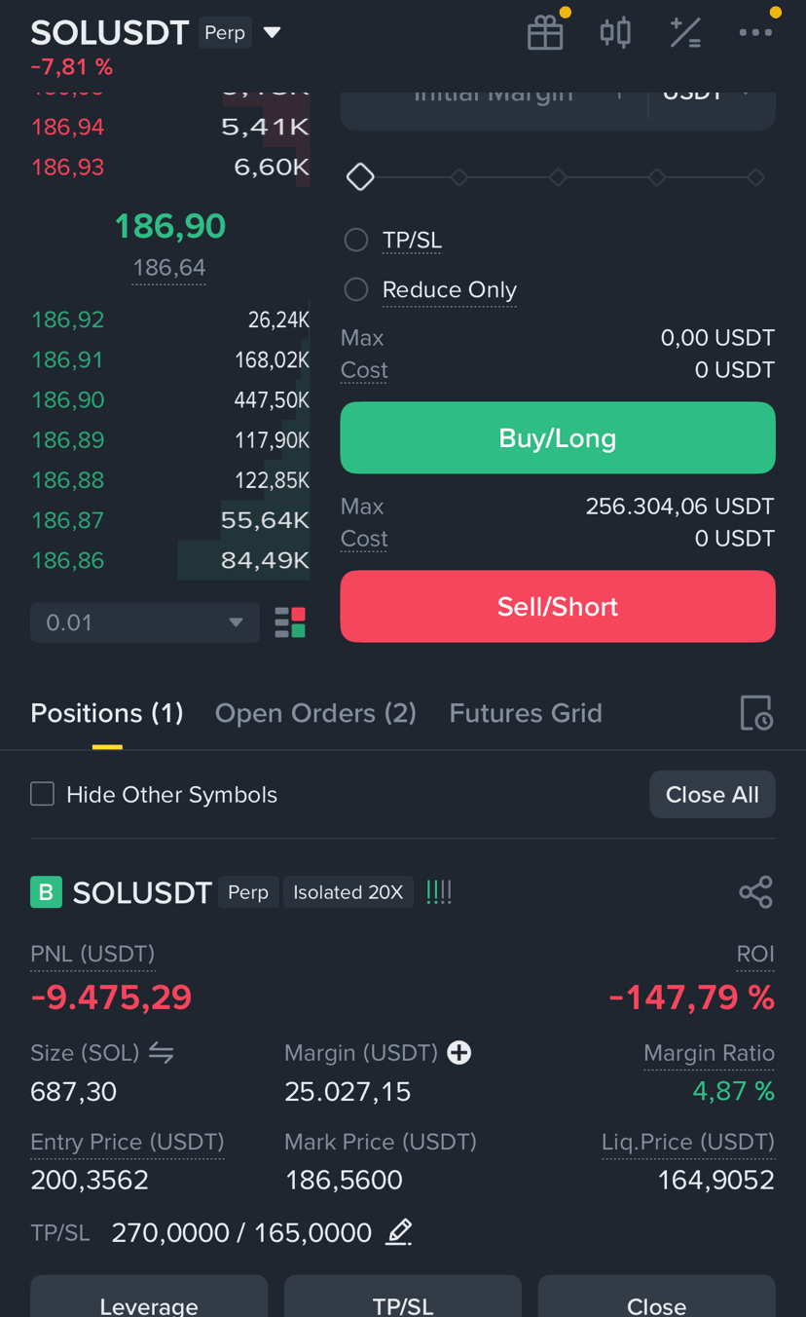Share the SOLUSDT position

(755, 891)
